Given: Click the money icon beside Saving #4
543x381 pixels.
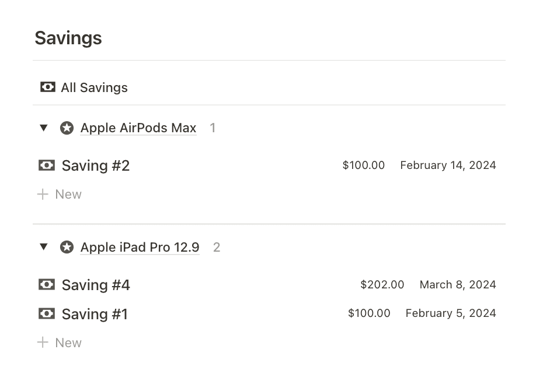Looking at the screenshot, I should [47, 285].
